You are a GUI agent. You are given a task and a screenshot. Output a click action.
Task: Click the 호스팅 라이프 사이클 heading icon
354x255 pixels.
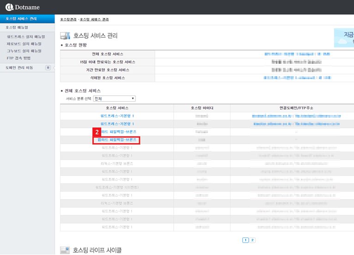(x=65, y=250)
